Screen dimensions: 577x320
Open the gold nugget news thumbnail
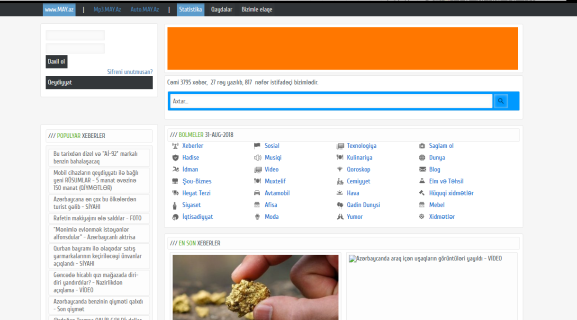coord(255,287)
